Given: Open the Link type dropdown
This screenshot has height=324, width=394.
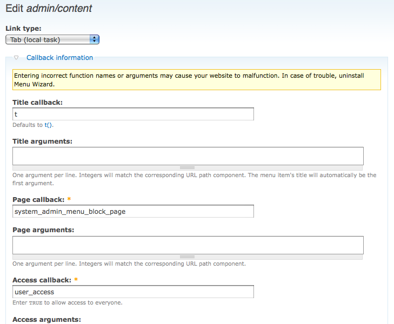Looking at the screenshot, I should pyautogui.click(x=52, y=39).
